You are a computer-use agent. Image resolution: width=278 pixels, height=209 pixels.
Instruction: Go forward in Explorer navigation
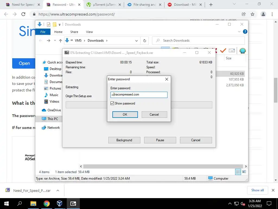pos(48,41)
